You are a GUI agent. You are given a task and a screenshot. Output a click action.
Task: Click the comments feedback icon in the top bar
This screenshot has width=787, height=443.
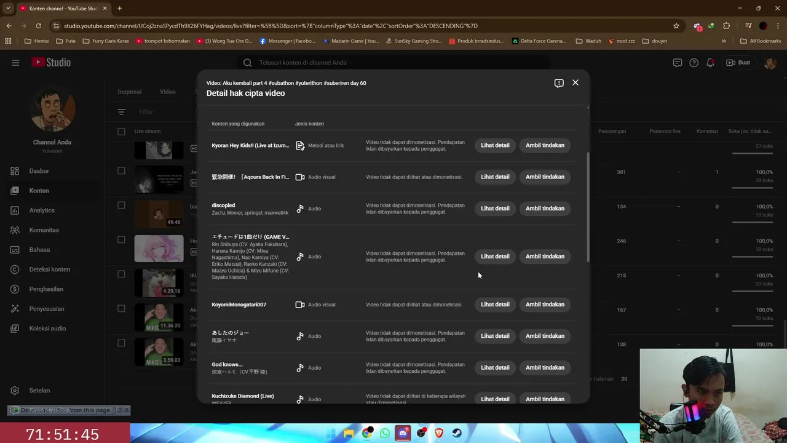coord(678,63)
